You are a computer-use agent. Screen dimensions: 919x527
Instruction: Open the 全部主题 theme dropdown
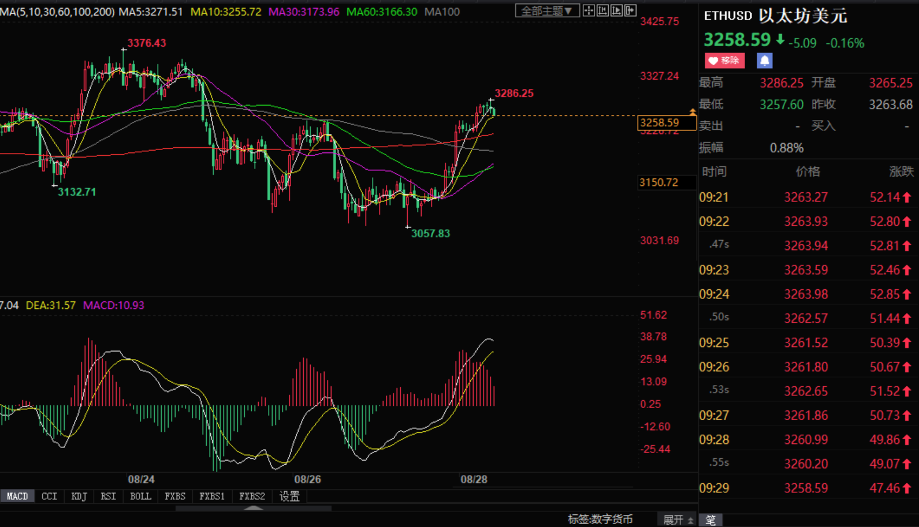coord(546,11)
